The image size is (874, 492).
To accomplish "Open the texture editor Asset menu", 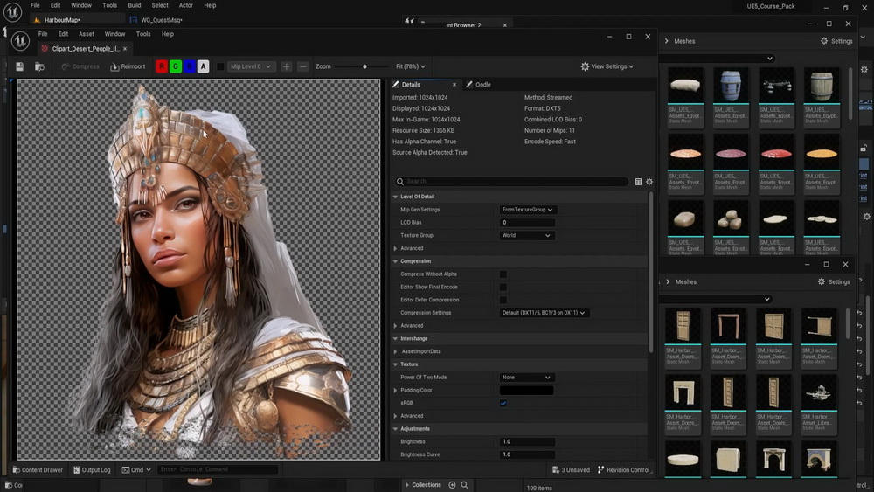I will pos(87,34).
